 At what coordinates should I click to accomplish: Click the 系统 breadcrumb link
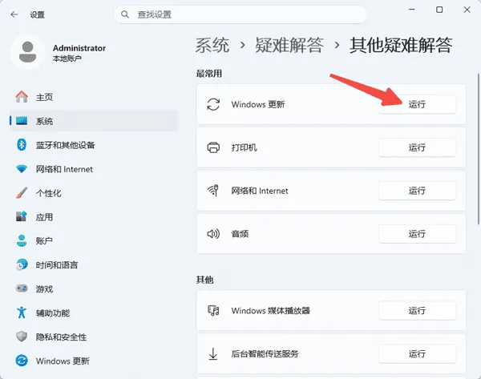pos(212,45)
